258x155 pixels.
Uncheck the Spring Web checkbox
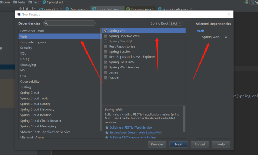pyautogui.click(x=106, y=31)
